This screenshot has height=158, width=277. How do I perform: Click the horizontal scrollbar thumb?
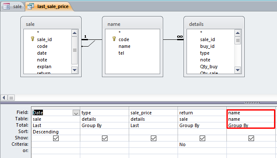click(x=11, y=97)
